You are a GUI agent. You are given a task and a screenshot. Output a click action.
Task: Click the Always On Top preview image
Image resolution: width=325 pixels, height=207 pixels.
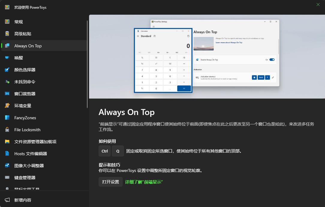[x=207, y=57]
